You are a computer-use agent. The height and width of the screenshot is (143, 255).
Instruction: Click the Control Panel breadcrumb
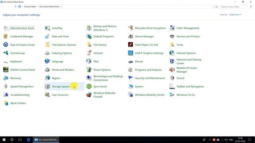pyautogui.click(x=30, y=7)
